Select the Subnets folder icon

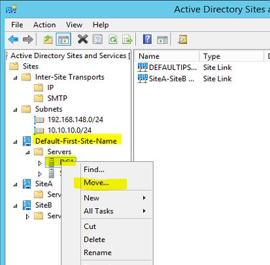pyautogui.click(x=26, y=109)
